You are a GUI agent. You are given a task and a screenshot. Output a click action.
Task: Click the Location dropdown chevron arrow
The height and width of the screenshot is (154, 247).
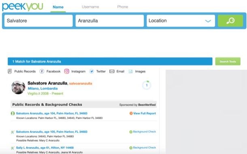click(208, 21)
